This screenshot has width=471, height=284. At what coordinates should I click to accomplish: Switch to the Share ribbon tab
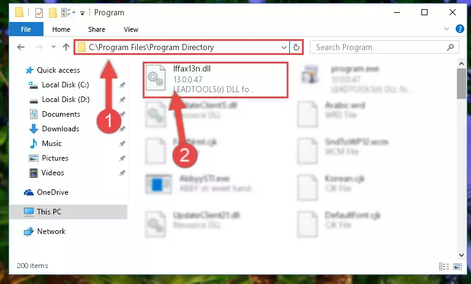[97, 29]
